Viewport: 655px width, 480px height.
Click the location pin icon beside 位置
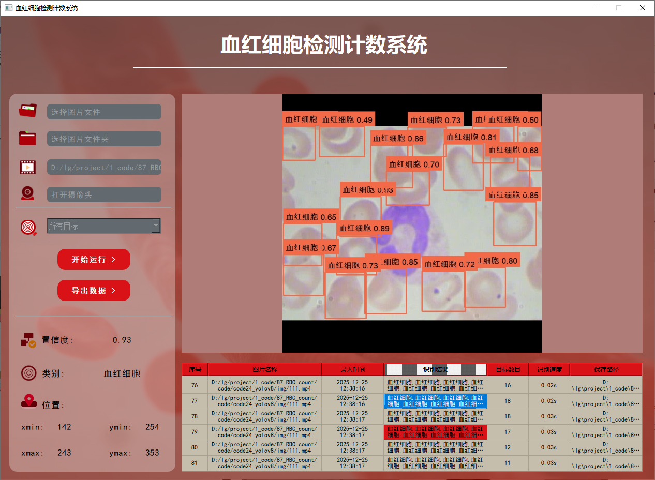tap(28, 401)
